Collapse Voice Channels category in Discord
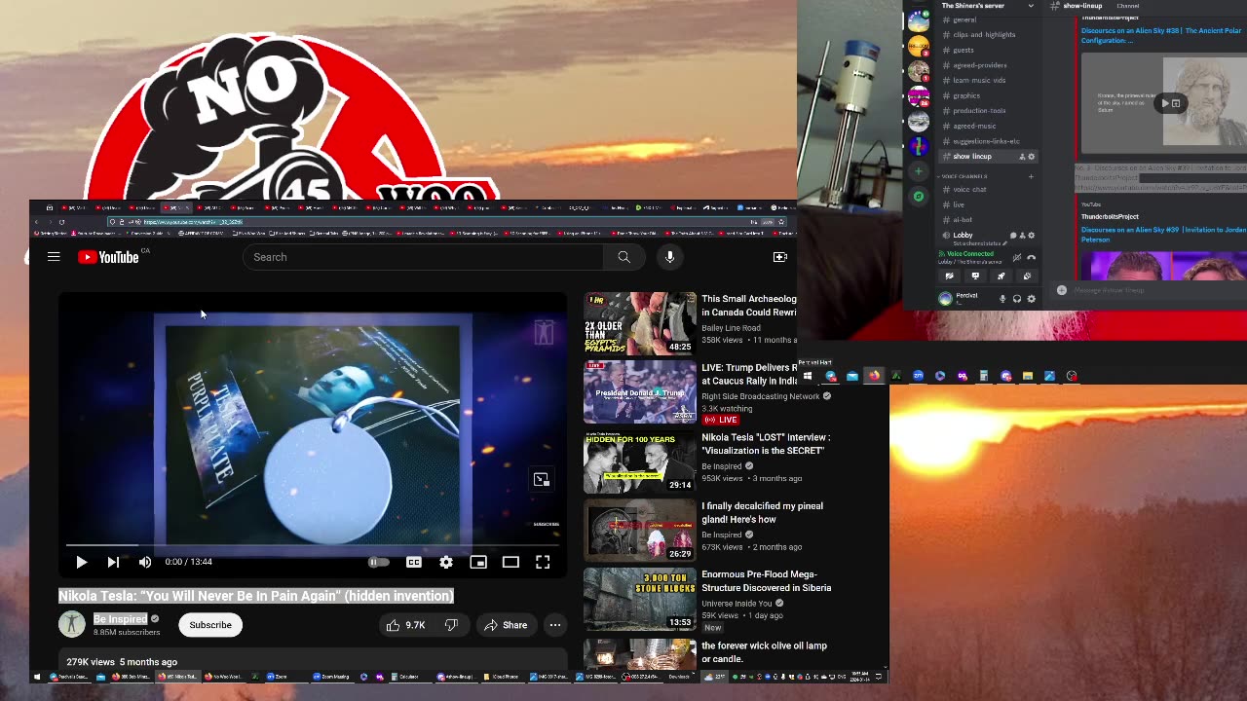1247x701 pixels. [964, 176]
